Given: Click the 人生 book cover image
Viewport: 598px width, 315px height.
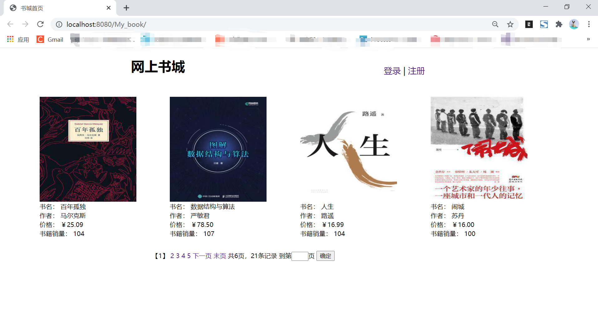Looking at the screenshot, I should click(349, 149).
